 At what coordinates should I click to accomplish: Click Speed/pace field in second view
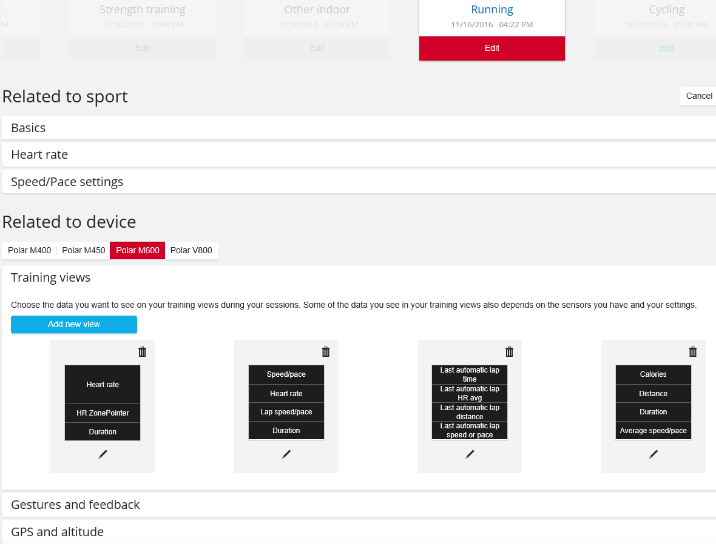pyautogui.click(x=286, y=374)
